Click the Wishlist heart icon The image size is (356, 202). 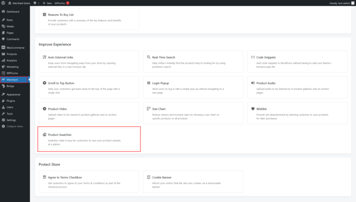pyautogui.click(x=253, y=109)
